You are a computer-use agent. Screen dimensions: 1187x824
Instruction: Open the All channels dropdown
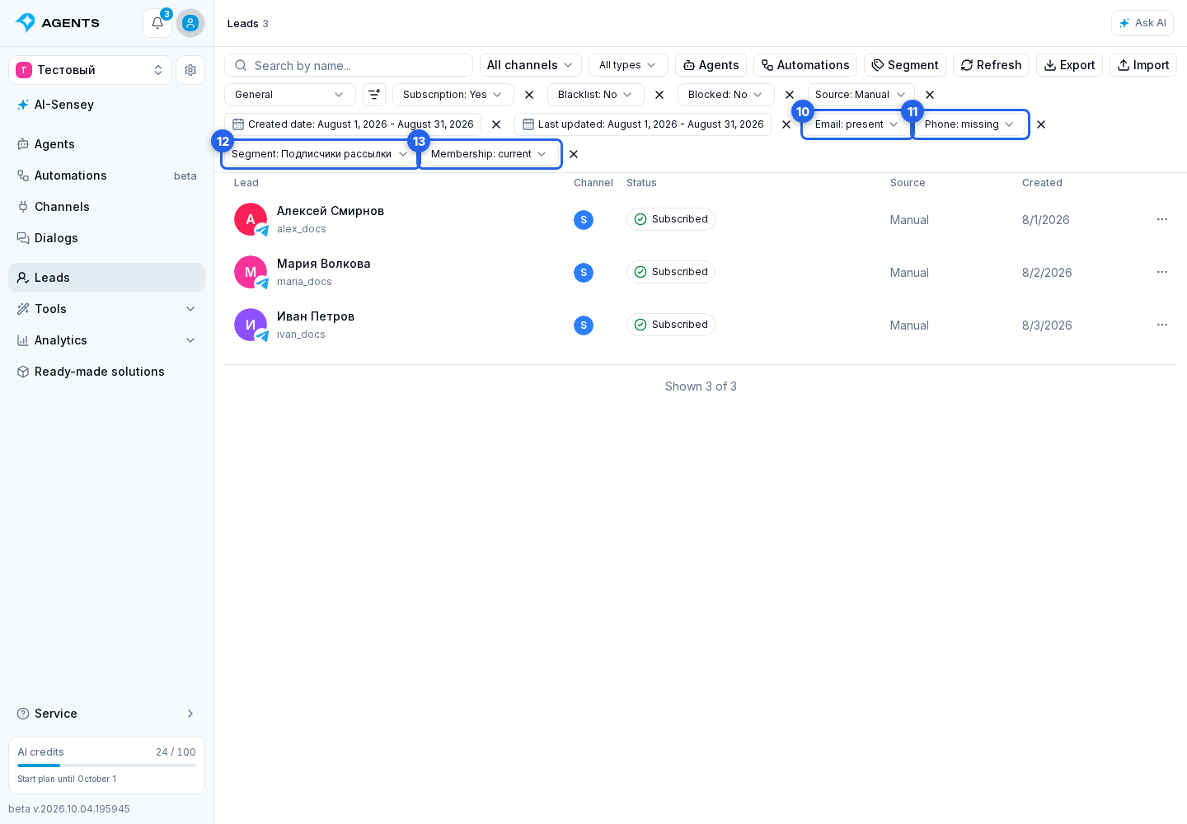point(531,65)
